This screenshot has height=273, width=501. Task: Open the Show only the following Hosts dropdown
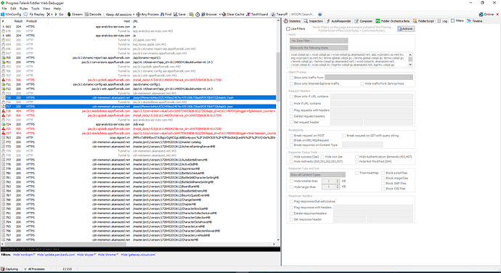[x=319, y=48]
